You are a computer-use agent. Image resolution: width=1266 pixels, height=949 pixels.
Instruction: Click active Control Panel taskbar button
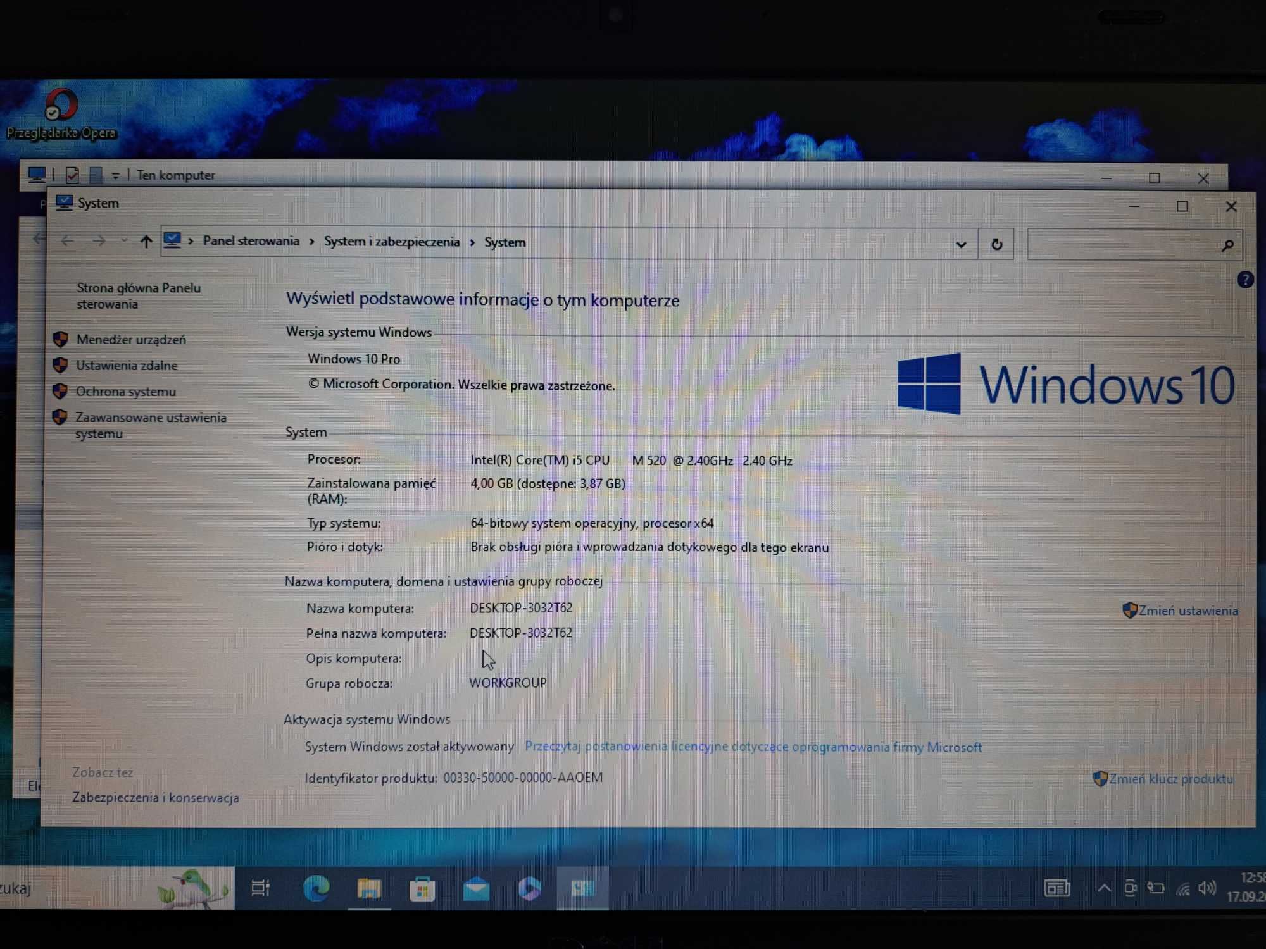pyautogui.click(x=582, y=889)
